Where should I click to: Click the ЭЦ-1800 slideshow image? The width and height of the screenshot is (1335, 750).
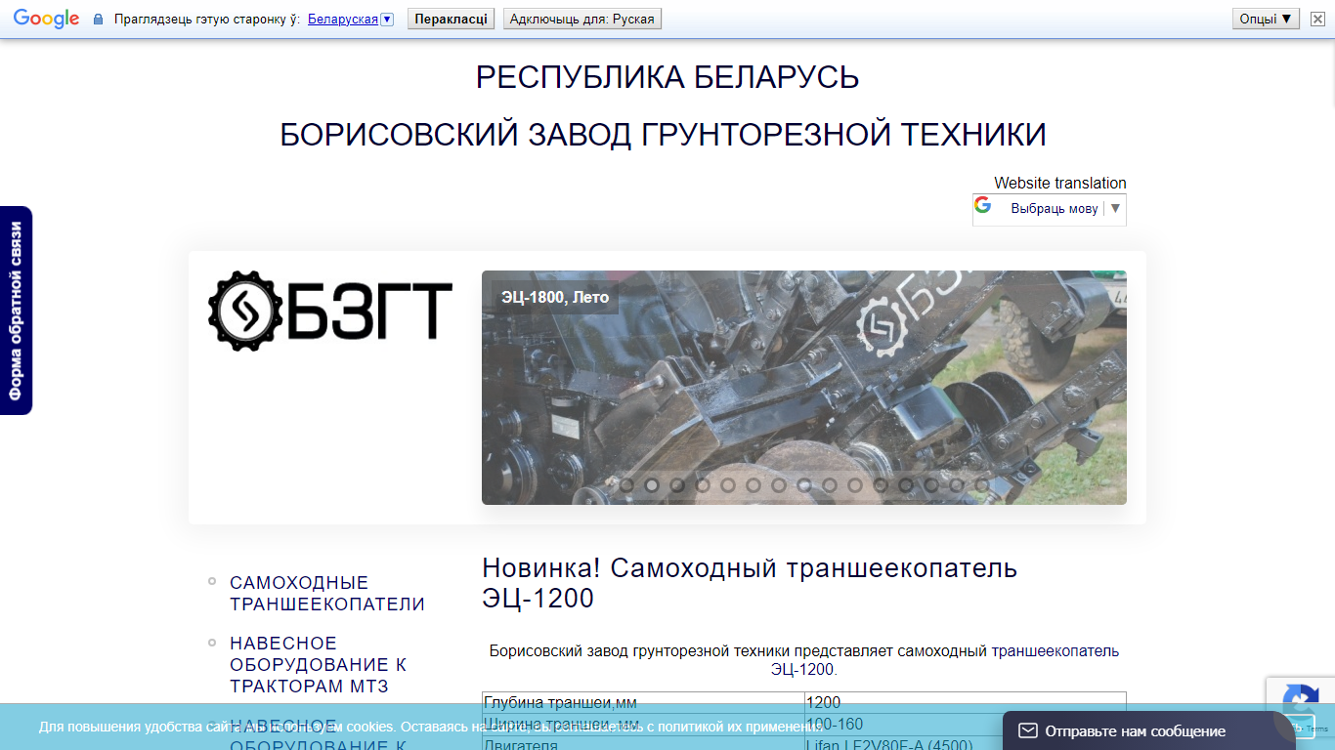pyautogui.click(x=803, y=387)
